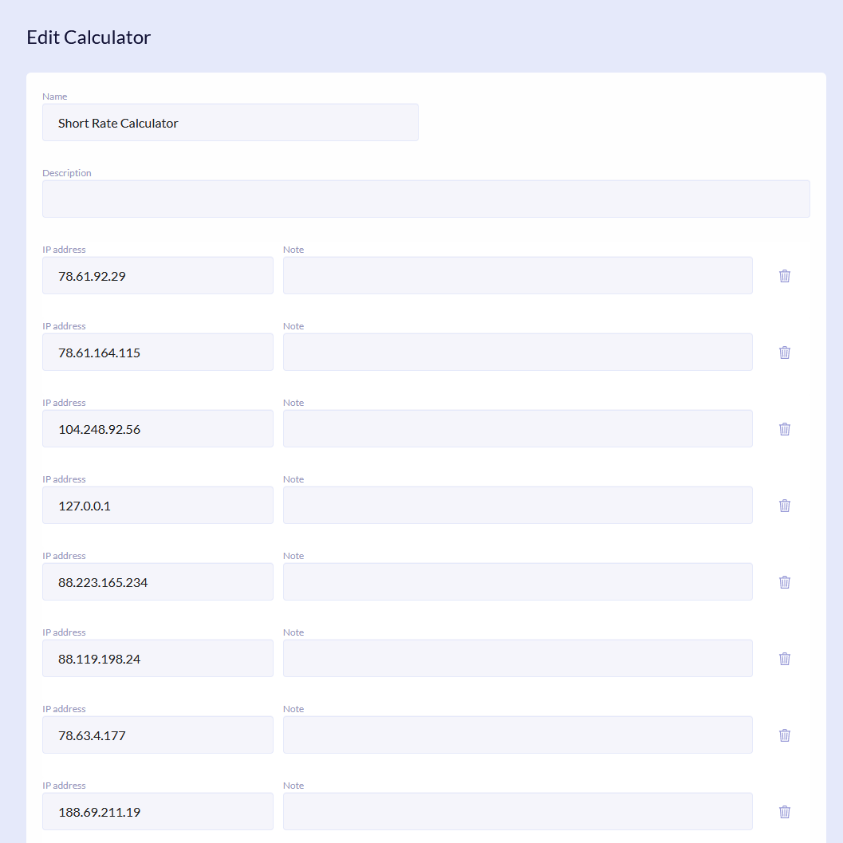Delete the 78.63.4.177 IP entry
843x843 pixels.
pyautogui.click(x=784, y=735)
